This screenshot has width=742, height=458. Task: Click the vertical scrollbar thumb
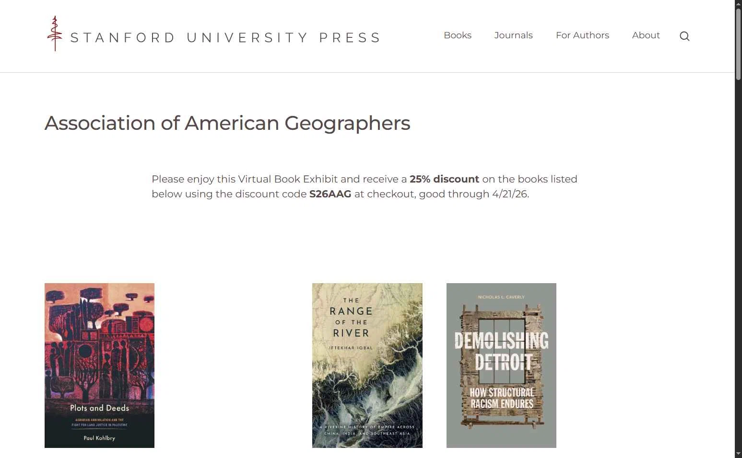(738, 44)
